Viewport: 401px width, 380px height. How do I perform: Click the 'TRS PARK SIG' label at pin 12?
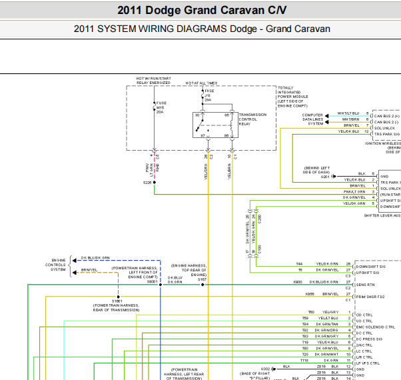[387, 134]
